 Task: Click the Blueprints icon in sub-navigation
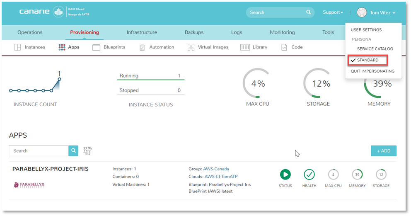(96, 47)
